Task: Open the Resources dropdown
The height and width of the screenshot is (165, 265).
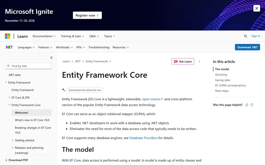Action: [121, 47]
